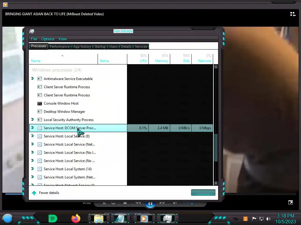Image resolution: width=301 pixels, height=225 pixels.
Task: Expand Service Host: Local System (14)
Action: [x=33, y=169]
